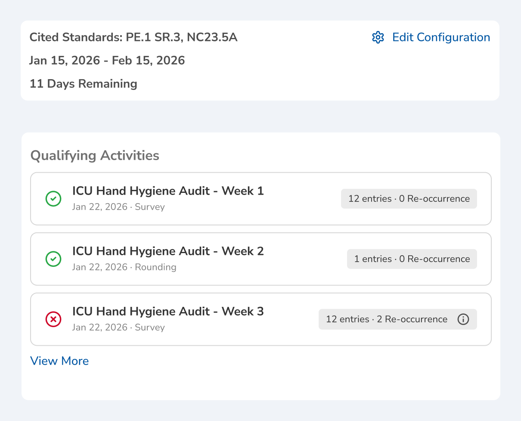
Task: Click "Jan 22, 2026 · Rounding" subtitle
Action: pos(124,267)
